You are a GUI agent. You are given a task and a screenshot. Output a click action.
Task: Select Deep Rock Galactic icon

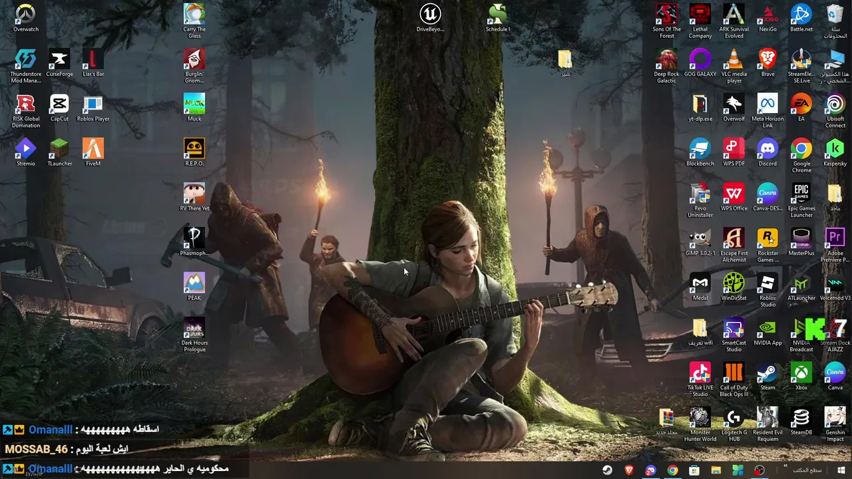666,66
